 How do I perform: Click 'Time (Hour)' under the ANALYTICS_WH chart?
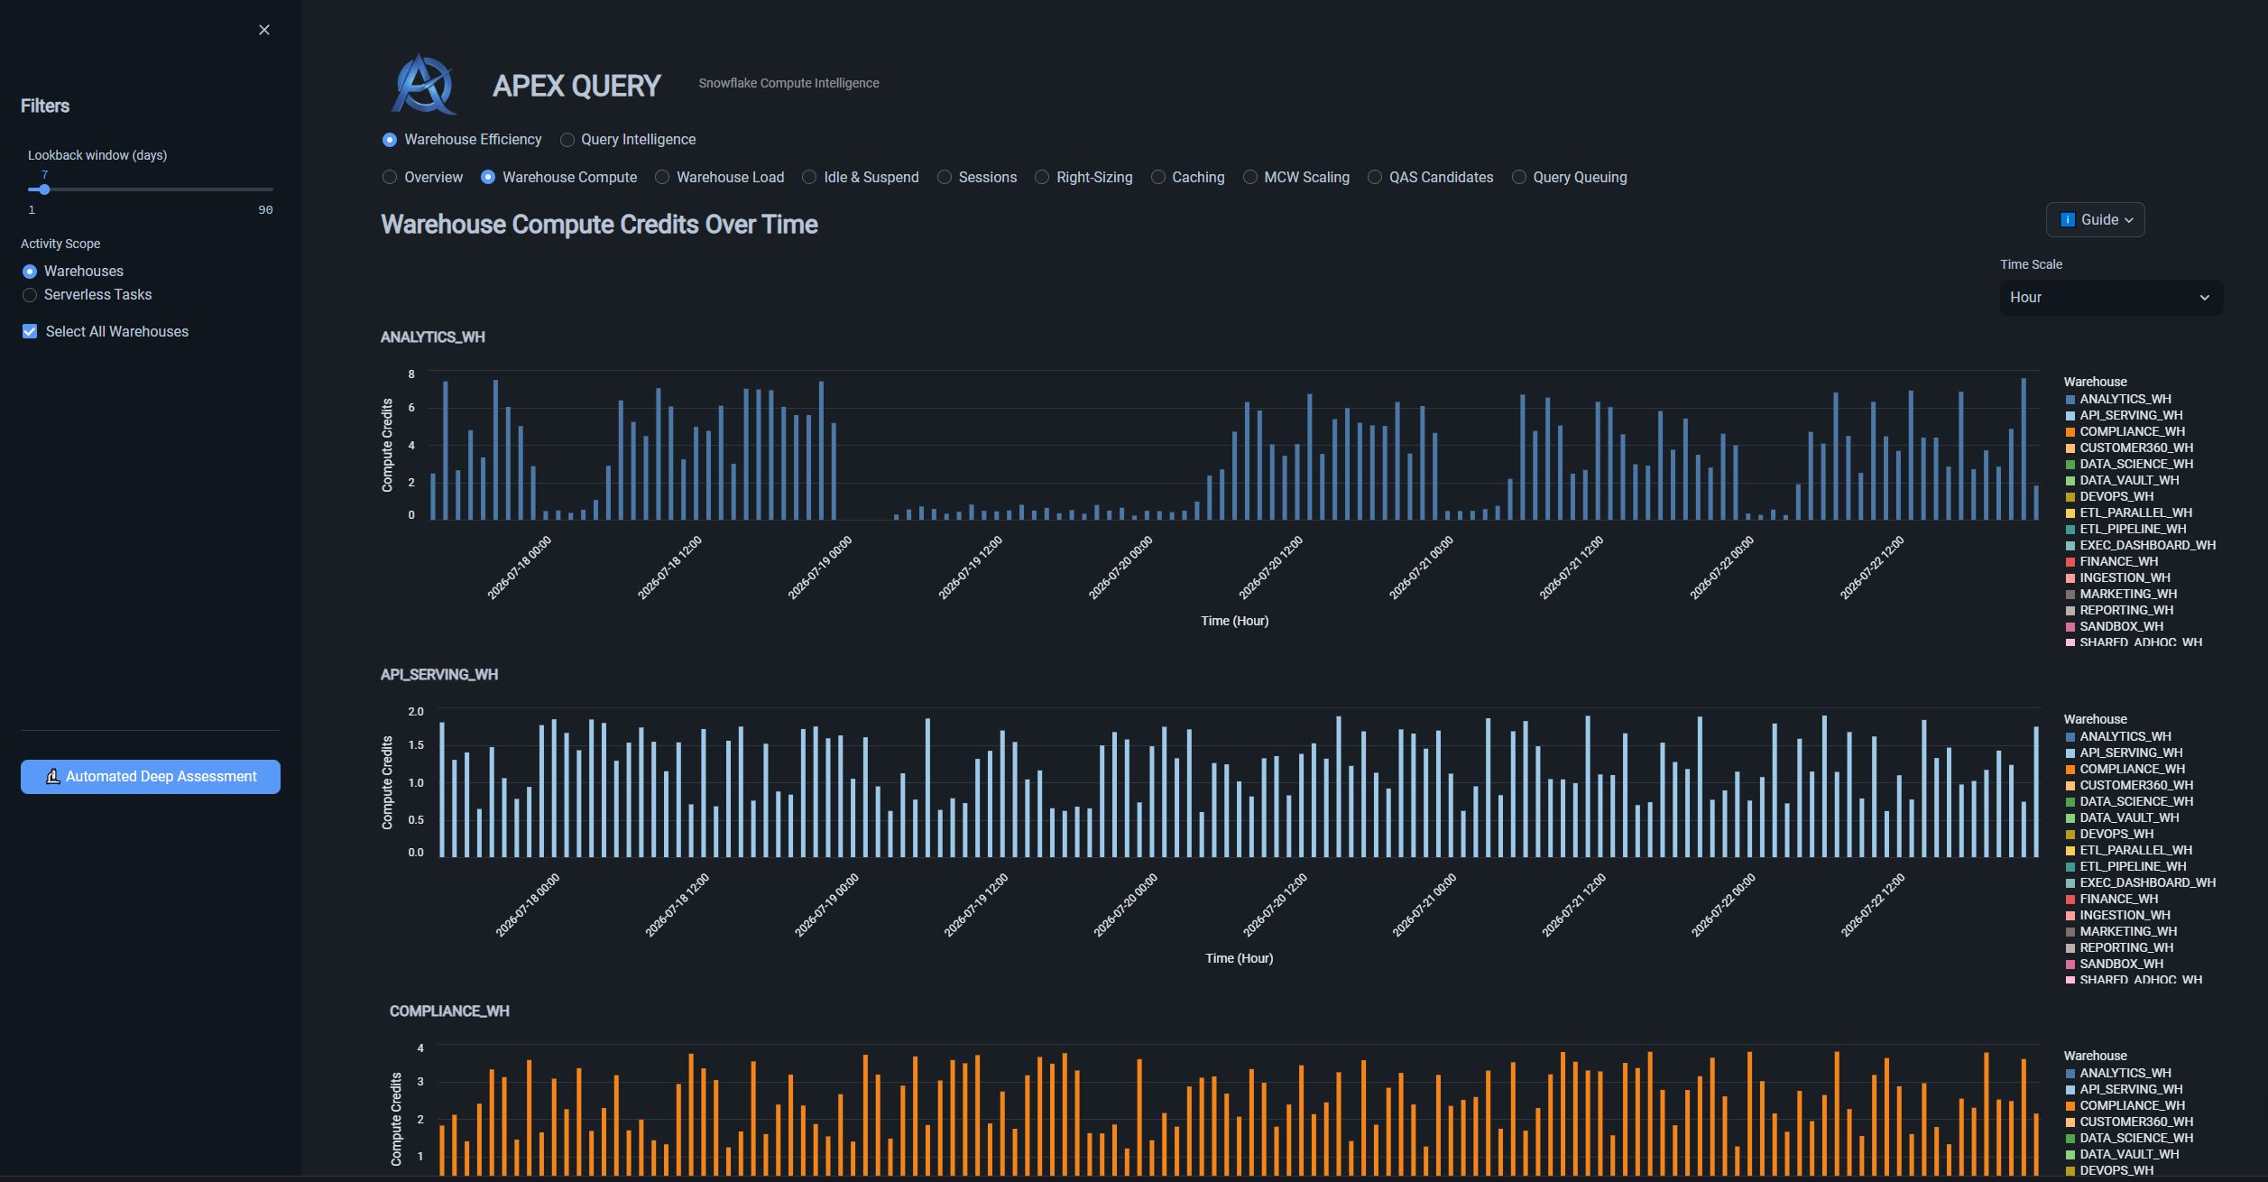pyautogui.click(x=1234, y=621)
